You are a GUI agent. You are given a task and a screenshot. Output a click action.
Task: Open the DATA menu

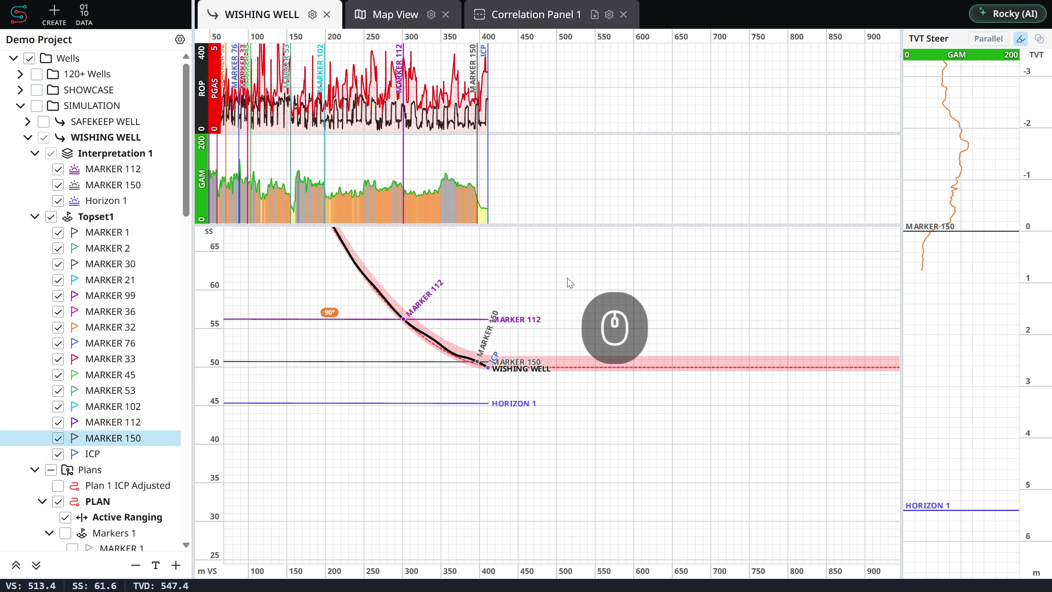pyautogui.click(x=84, y=15)
